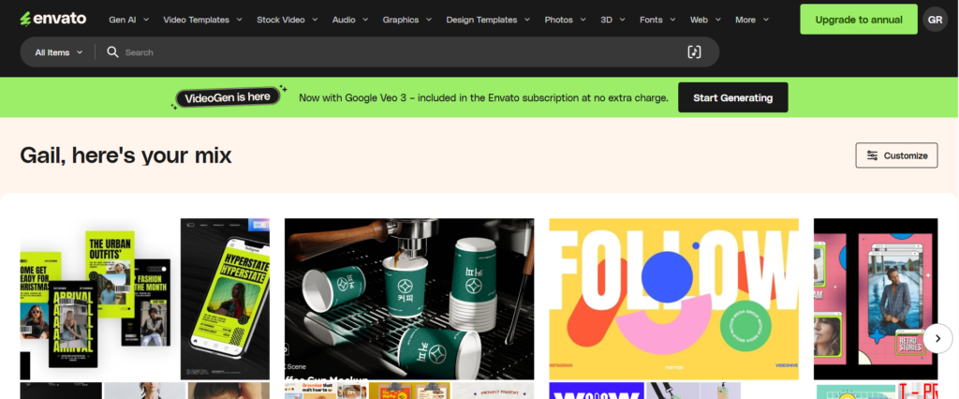
Task: Expand the More menu
Action: 751,19
